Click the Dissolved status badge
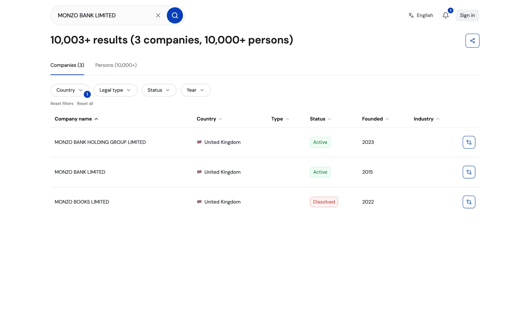The height and width of the screenshot is (333, 530). coord(324,202)
